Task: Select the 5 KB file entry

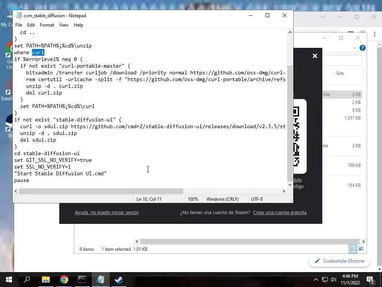Action: [356, 110]
